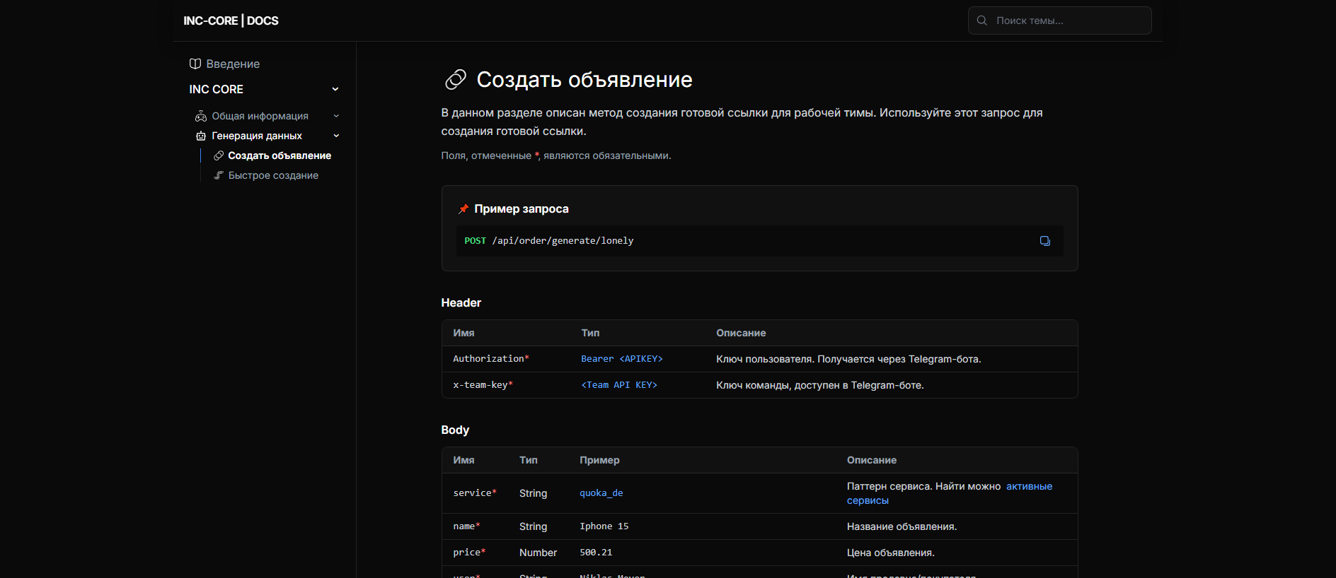Open the Введение page
1336x578 pixels.
point(233,64)
